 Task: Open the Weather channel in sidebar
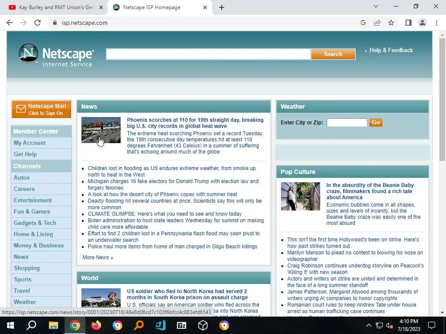(x=25, y=302)
